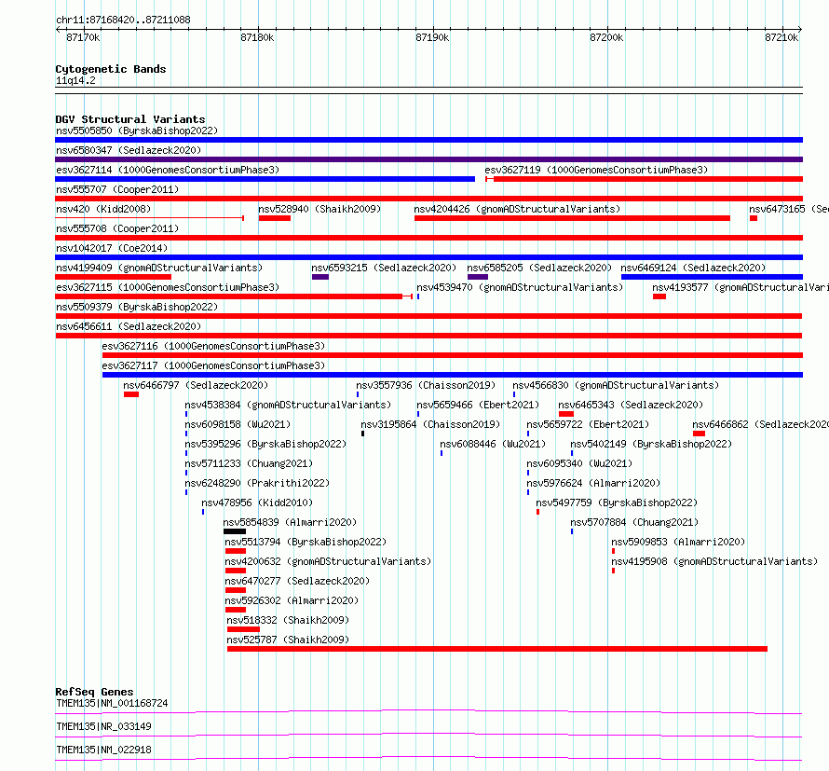829x771 pixels.
Task: Select the blue nsv1042017 variant bar
Action: 428,257
